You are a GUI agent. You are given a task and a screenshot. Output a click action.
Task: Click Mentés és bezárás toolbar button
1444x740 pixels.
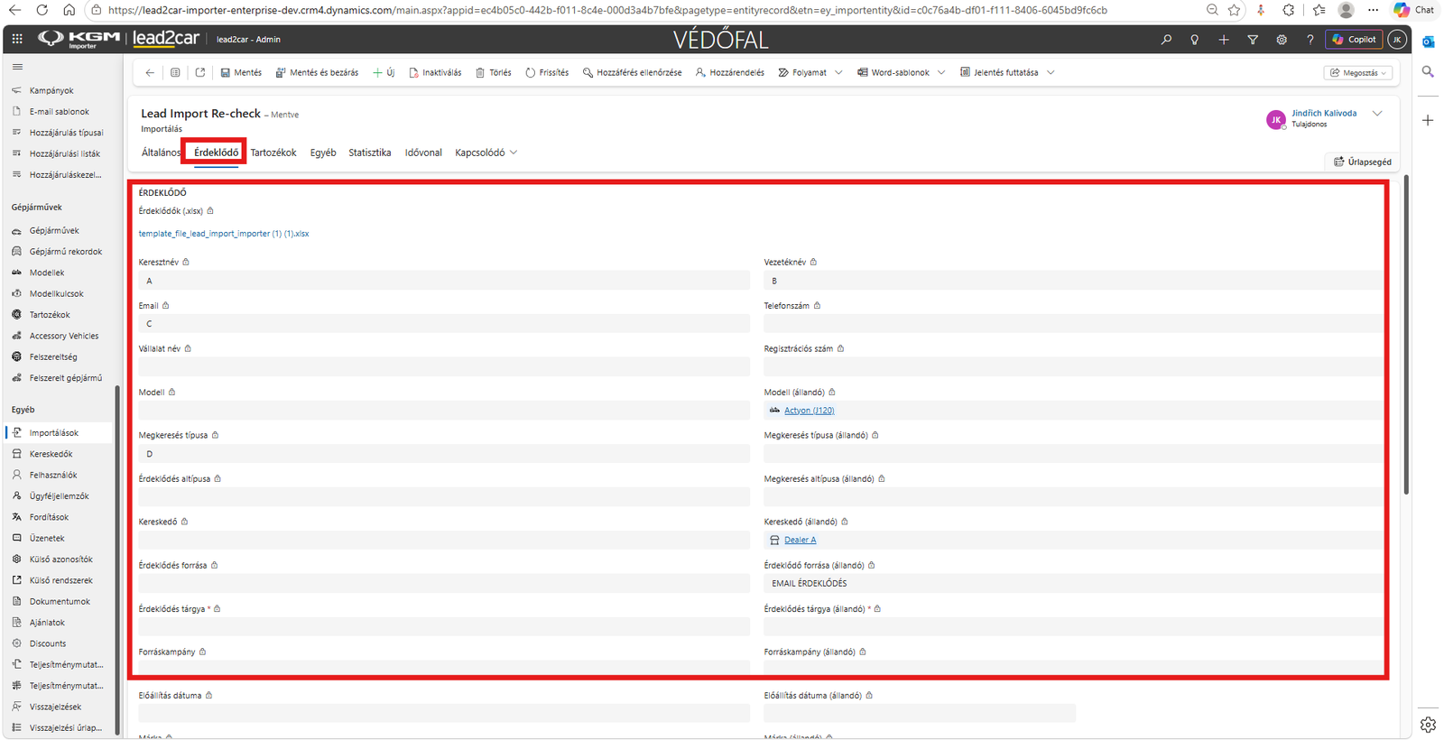[317, 72]
